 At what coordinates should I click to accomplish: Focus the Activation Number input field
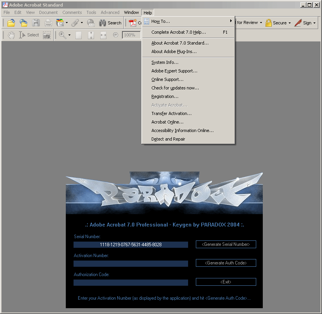131,264
